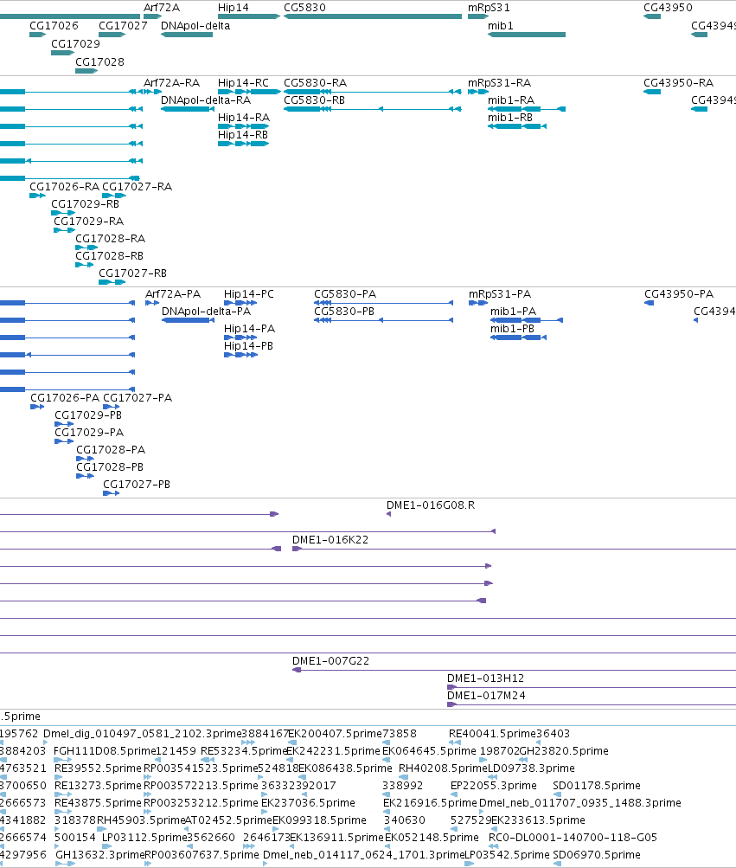The height and width of the screenshot is (868, 736).
Task: Click the FGH111D08.5prime EST label
Action: [x=104, y=751]
